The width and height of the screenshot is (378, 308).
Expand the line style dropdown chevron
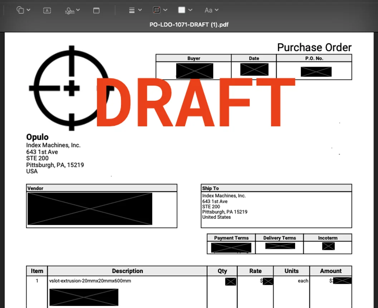point(140,10)
